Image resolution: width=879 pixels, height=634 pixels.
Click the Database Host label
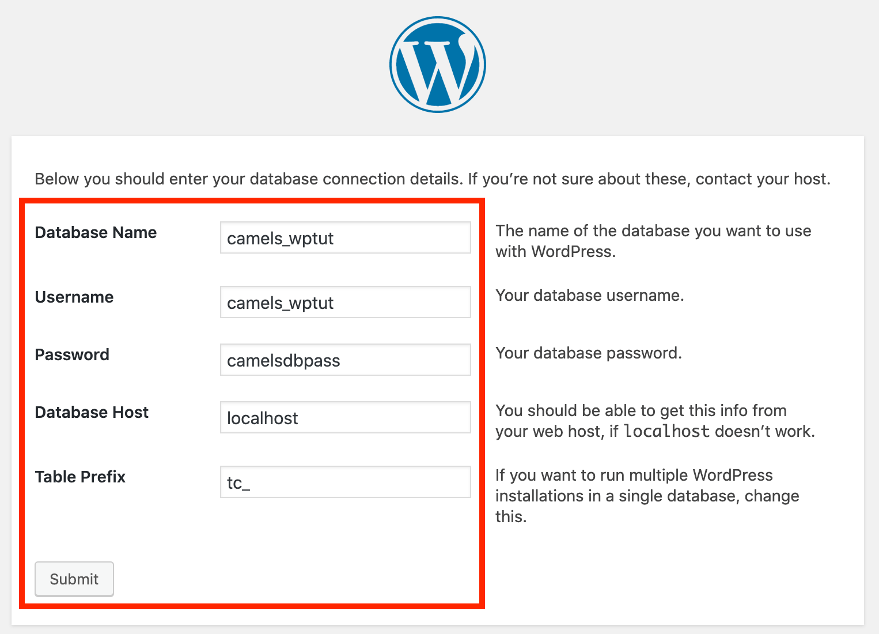click(92, 412)
